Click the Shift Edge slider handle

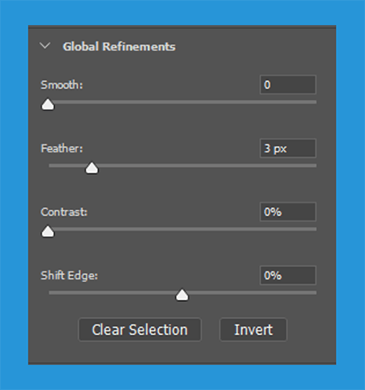(x=182, y=295)
